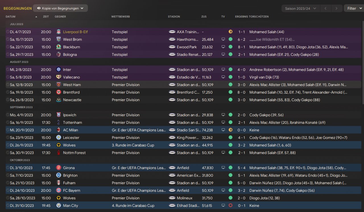Click the Wolves opponent on 28/10/2023
This screenshot has width=364, height=212.
point(69,198)
